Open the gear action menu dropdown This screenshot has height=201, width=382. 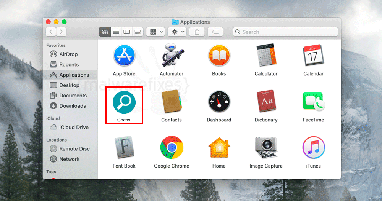pos(177,32)
